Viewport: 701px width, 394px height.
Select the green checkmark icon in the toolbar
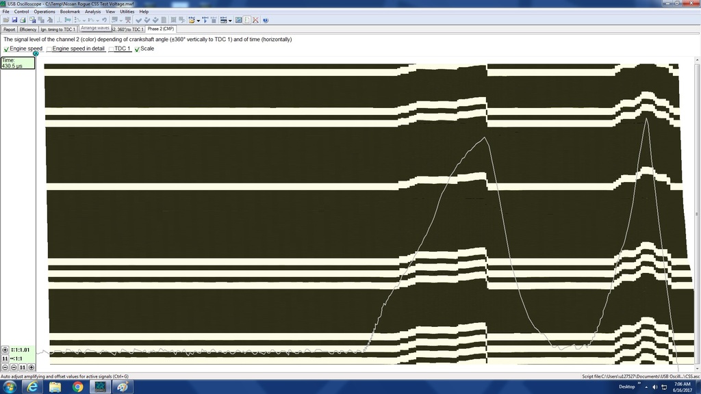click(140, 20)
